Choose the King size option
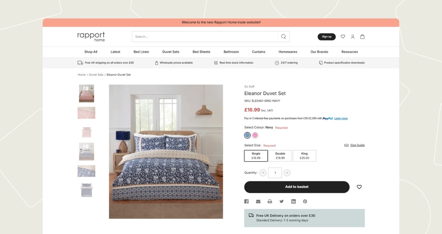This screenshot has width=442, height=234. click(304, 156)
